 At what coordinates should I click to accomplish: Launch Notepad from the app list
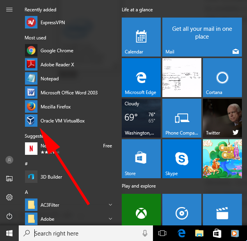click(x=69, y=78)
